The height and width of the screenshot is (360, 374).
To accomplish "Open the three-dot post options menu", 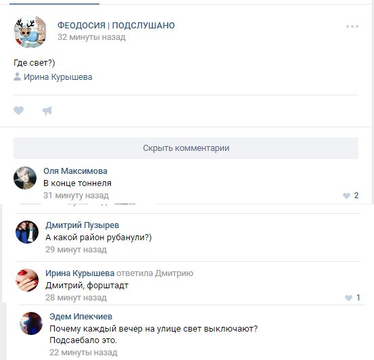I will click(x=352, y=26).
